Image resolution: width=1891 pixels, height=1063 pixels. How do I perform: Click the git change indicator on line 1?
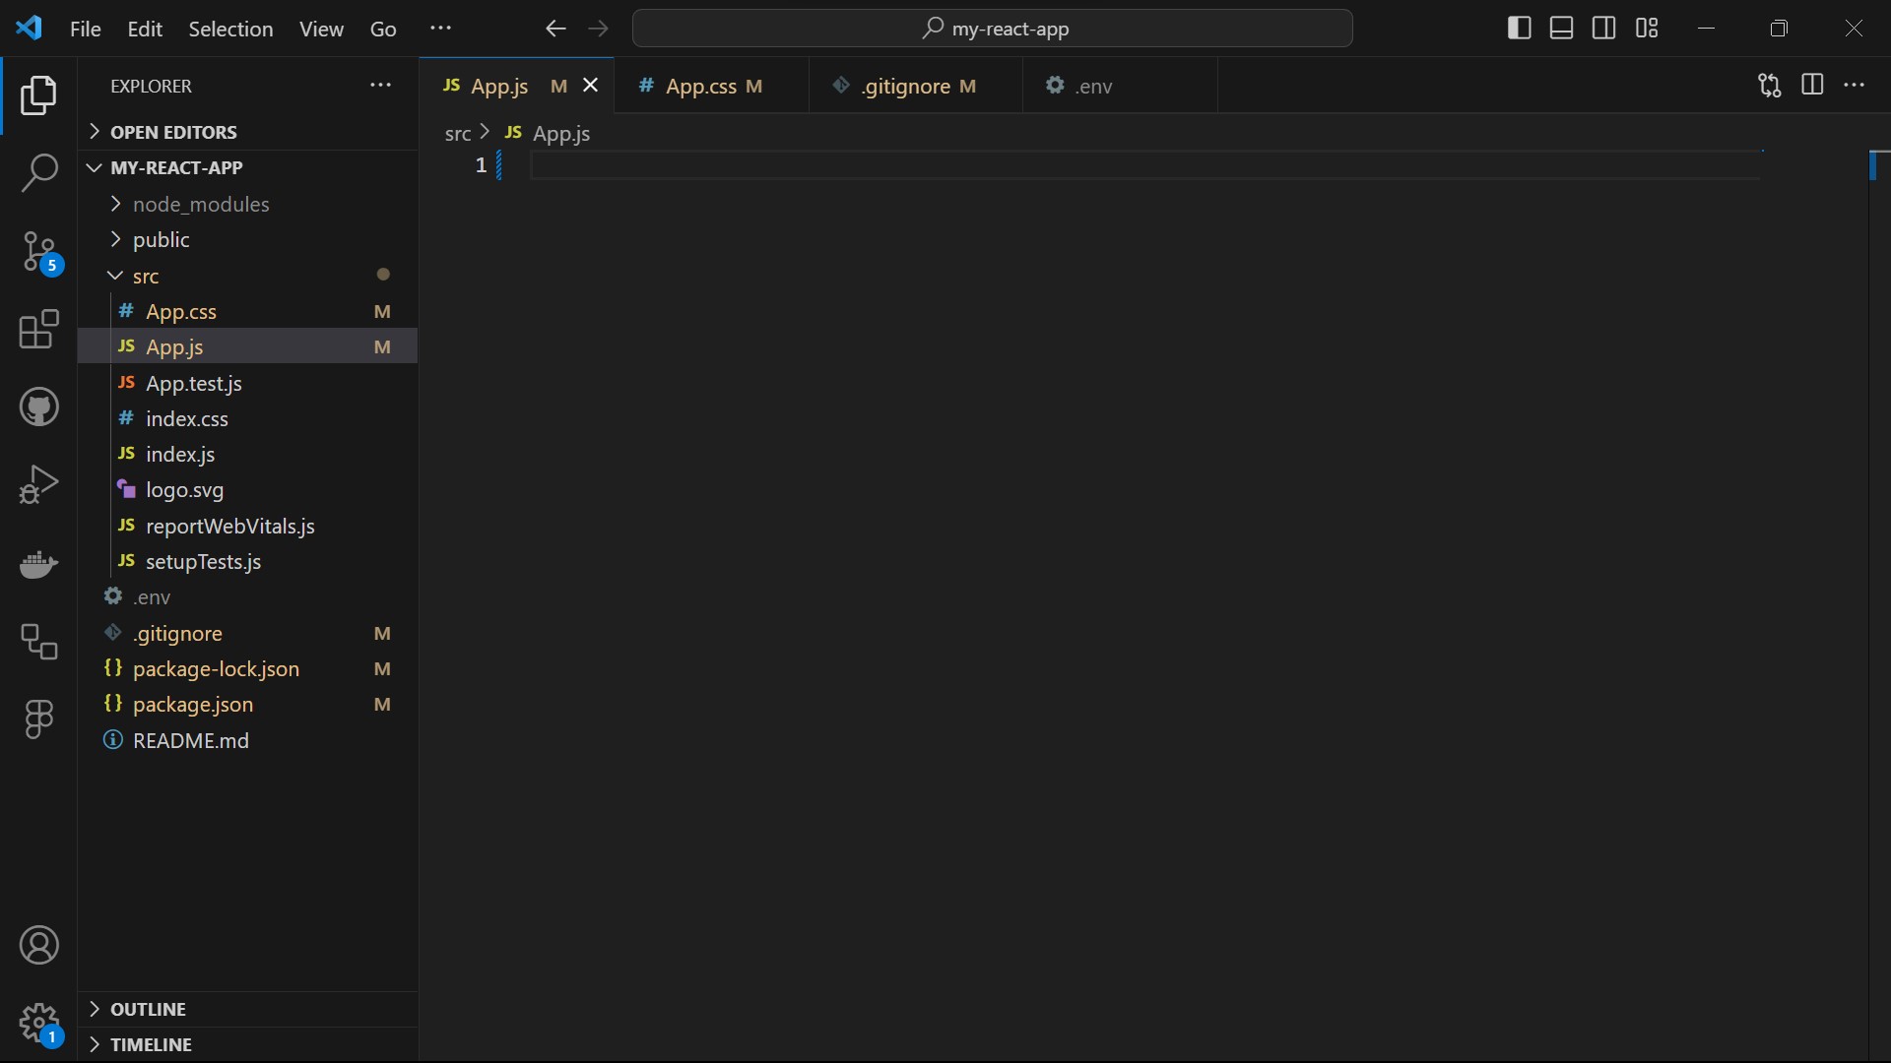coord(501,165)
